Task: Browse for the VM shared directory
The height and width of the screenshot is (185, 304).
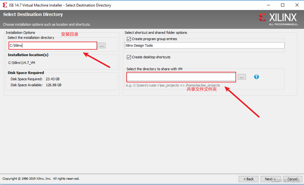Action: coord(241,77)
